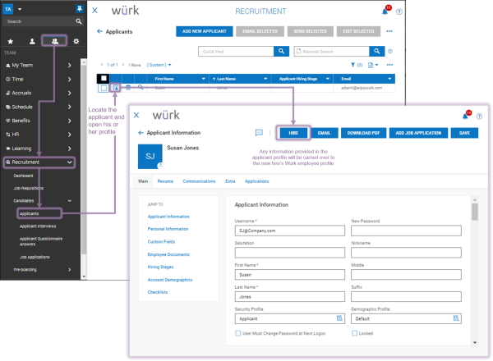
Task: Click the Resume Search magnifier button
Action: (x=376, y=51)
